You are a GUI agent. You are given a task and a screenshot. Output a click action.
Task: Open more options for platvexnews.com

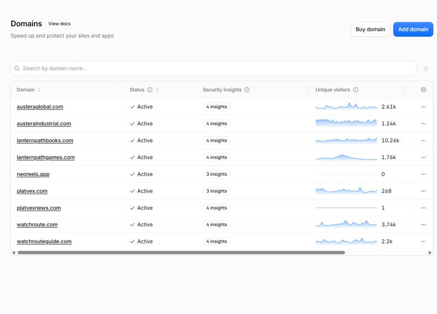[x=423, y=208]
